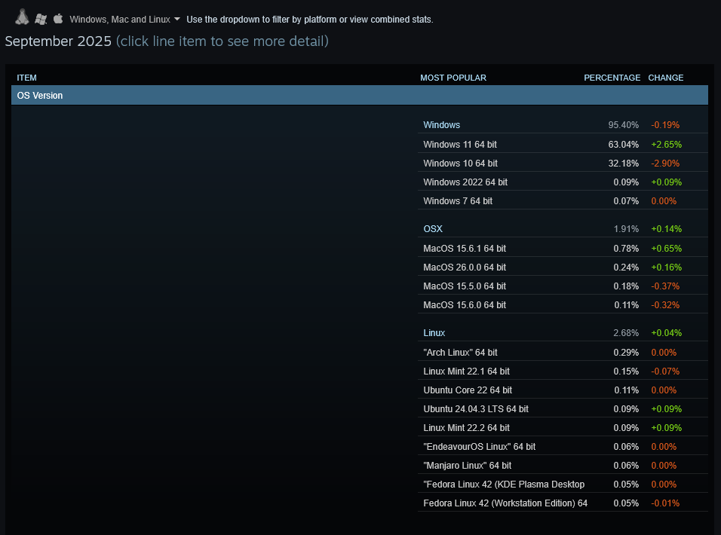The width and height of the screenshot is (721, 535).
Task: Click the 0.78% MacOS 15.6.1 percentage
Action: pos(626,248)
